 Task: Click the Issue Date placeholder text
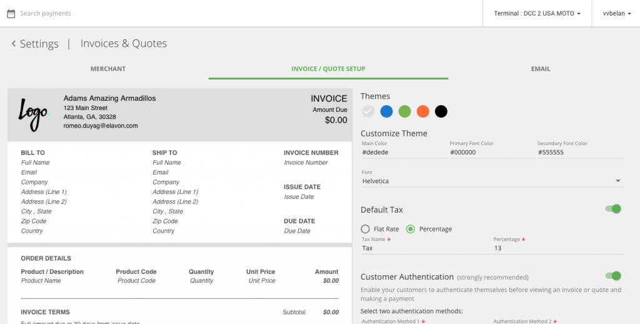(x=299, y=197)
